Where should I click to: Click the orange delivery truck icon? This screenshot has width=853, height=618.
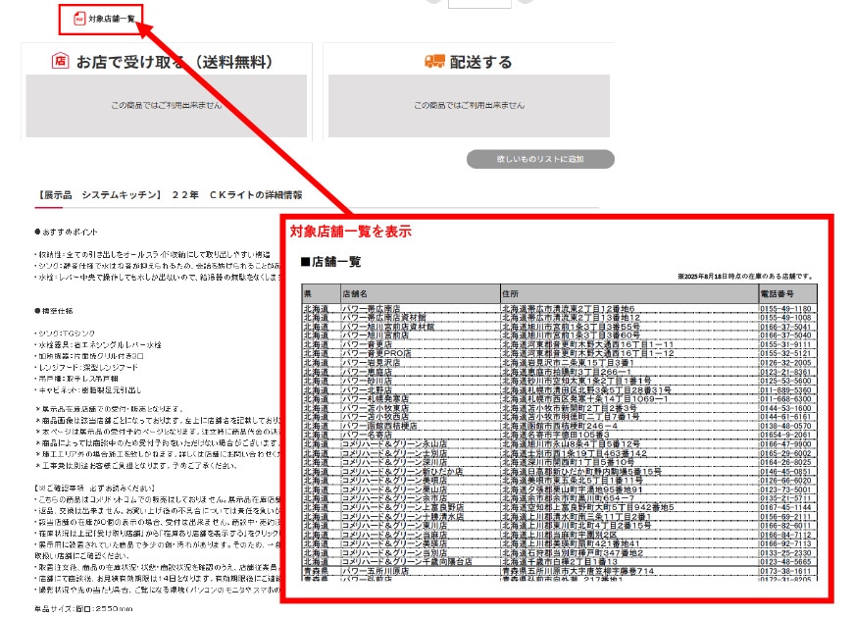[435, 62]
